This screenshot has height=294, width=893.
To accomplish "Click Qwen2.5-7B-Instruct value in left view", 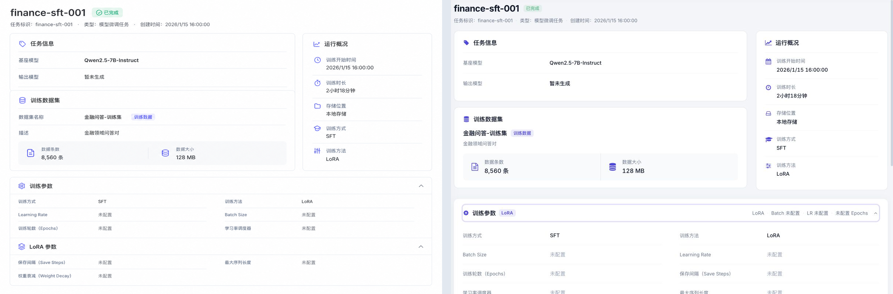I will (x=111, y=60).
